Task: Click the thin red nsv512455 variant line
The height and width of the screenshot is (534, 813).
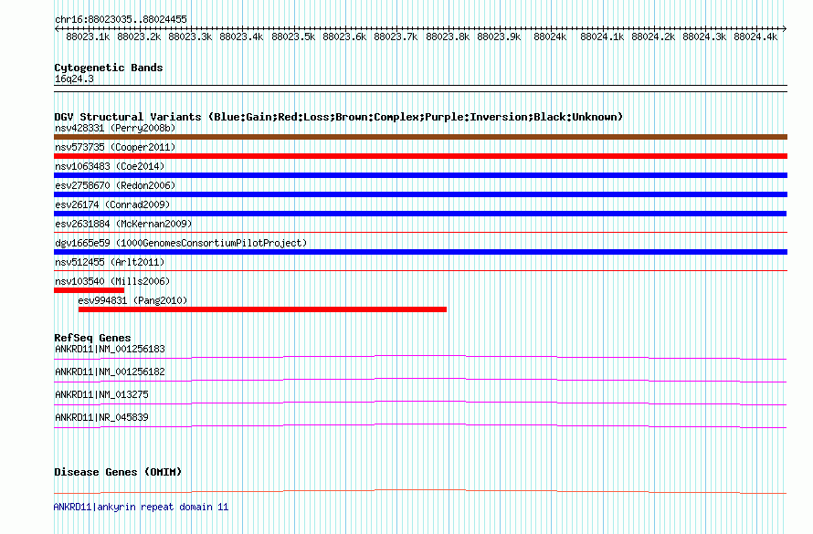Action: [420, 271]
